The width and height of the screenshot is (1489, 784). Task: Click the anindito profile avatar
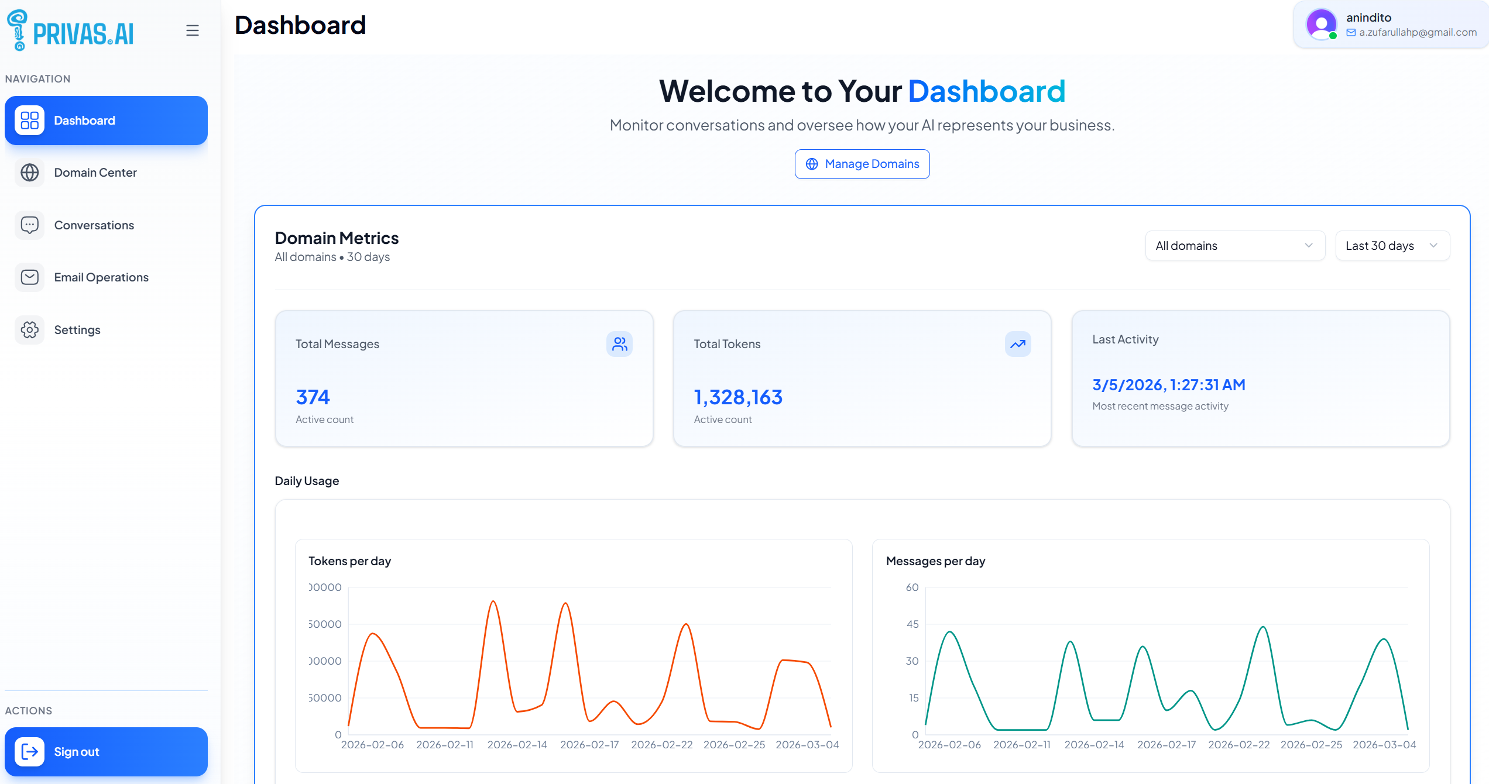[1322, 24]
